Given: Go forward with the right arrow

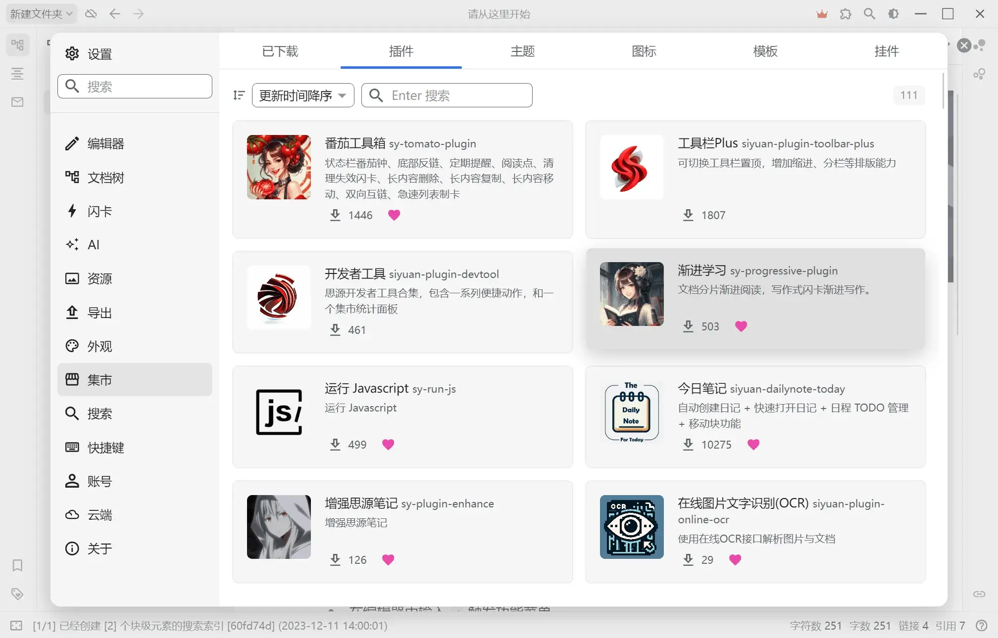Looking at the screenshot, I should 139,14.
